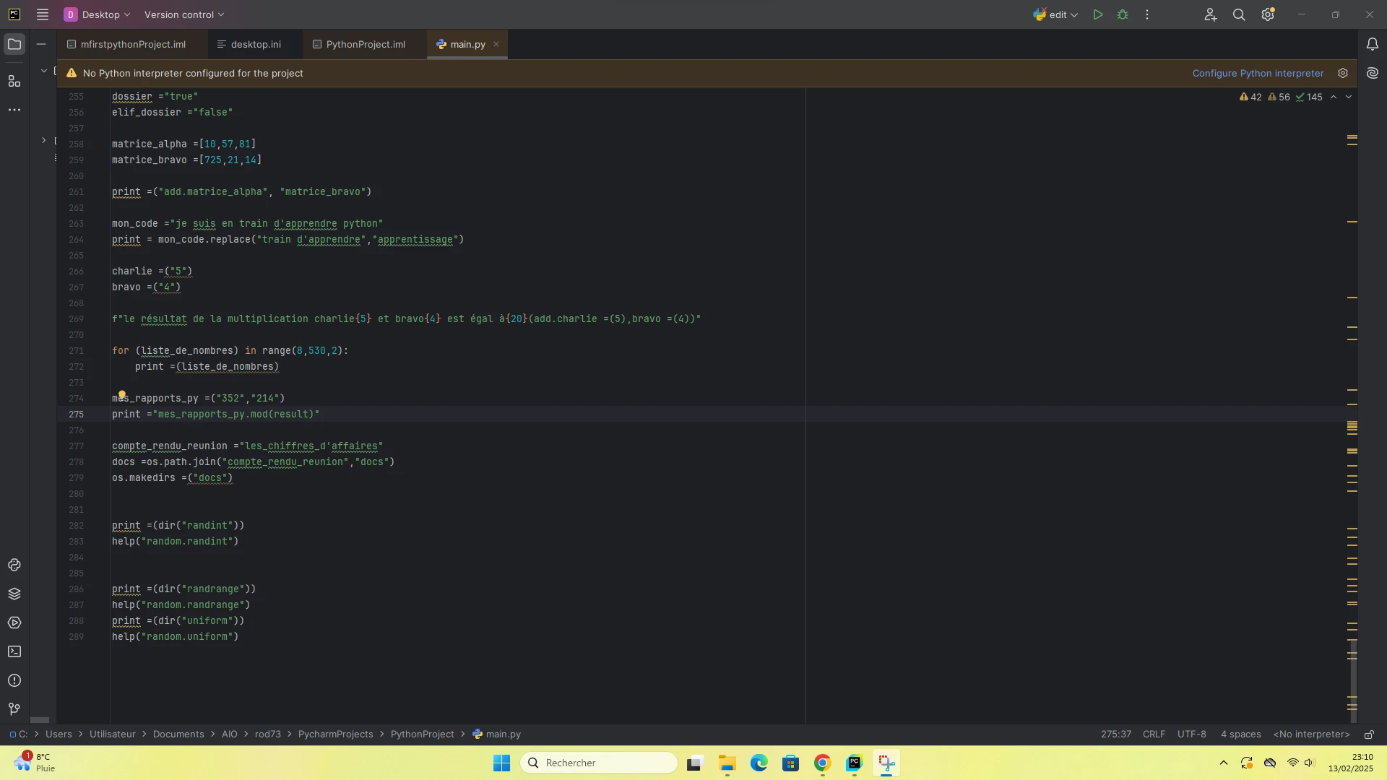Open the Desktop project dropdown
The width and height of the screenshot is (1387, 780).
coord(98,14)
